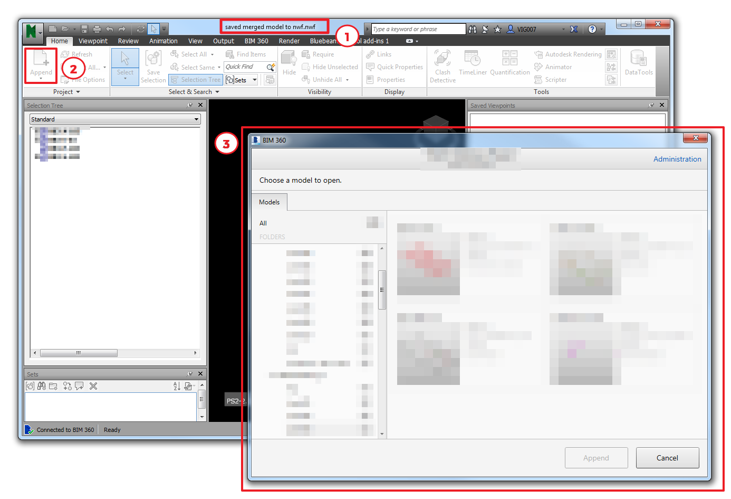The height and width of the screenshot is (499, 731).
Task: Click the Administration link in BIM 360 dialog
Action: point(677,159)
